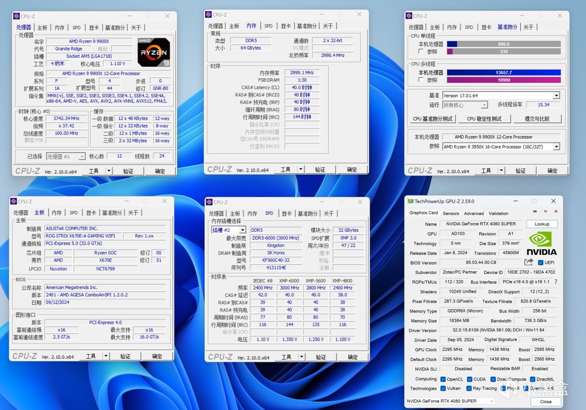Click the Zotac/PC Partner subvendor value
This screenshot has height=410, width=586.
pyautogui.click(x=460, y=272)
